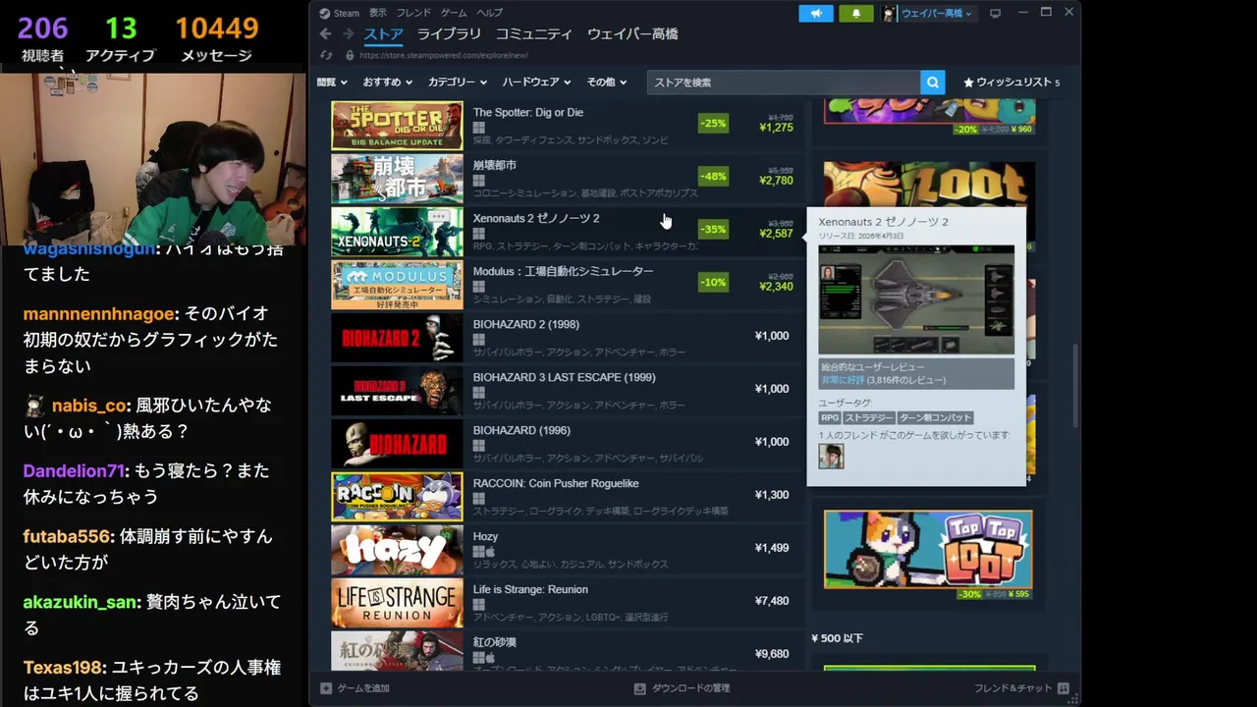The image size is (1257, 707).
Task: Expand the ウェイパー高橋 account dropdown
Action: click(937, 14)
